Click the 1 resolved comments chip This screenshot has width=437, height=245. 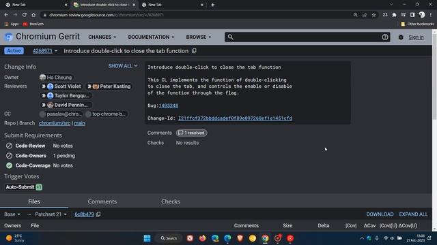(191, 133)
